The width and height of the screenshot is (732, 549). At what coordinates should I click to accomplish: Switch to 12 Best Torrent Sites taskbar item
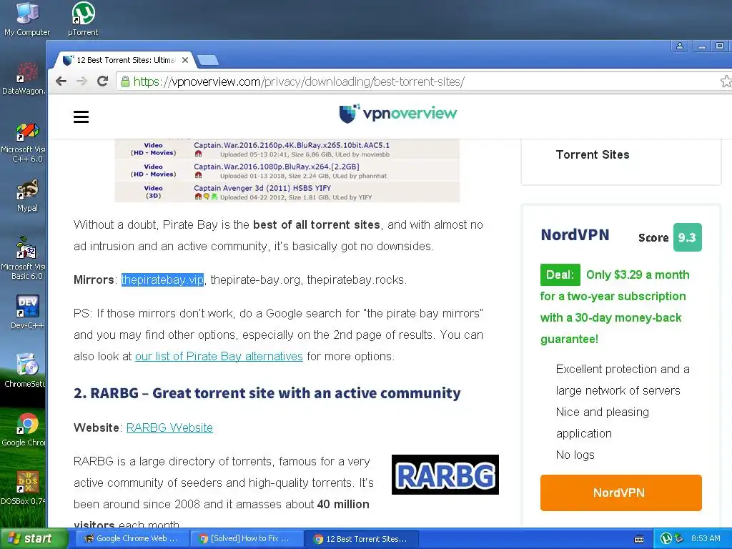pyautogui.click(x=361, y=539)
